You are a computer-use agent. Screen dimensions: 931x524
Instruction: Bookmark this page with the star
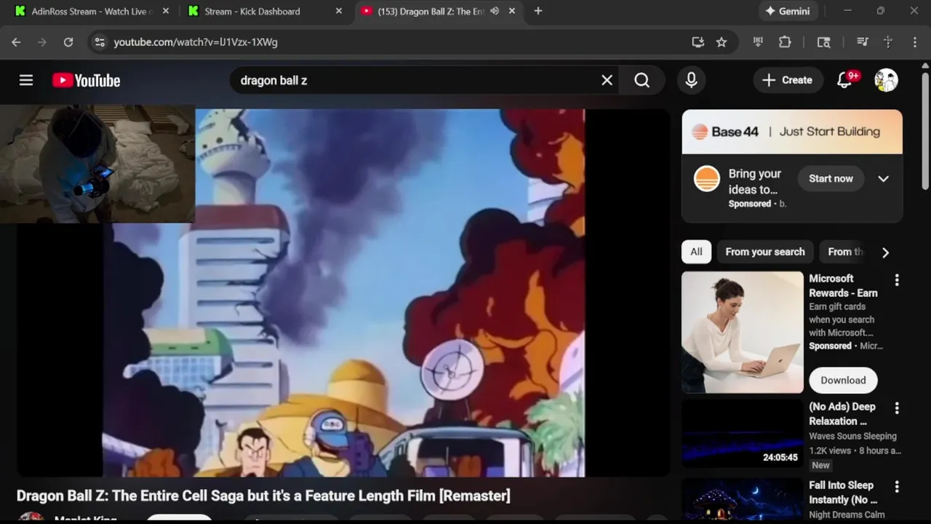coord(722,42)
